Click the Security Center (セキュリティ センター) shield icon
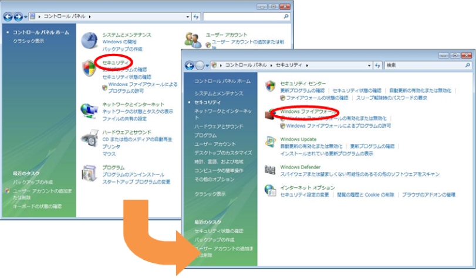The height and width of the screenshot is (278, 476). (271, 87)
